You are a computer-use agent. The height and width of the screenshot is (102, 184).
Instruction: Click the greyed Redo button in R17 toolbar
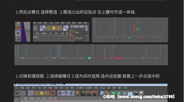click(x=23, y=93)
